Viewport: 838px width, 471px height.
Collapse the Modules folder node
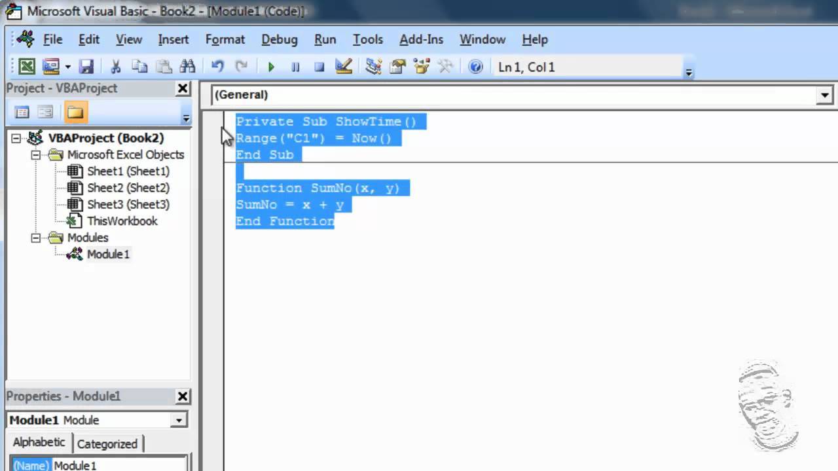click(35, 238)
